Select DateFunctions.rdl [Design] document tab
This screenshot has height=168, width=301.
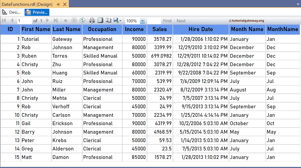pyautogui.click(x=27, y=4)
